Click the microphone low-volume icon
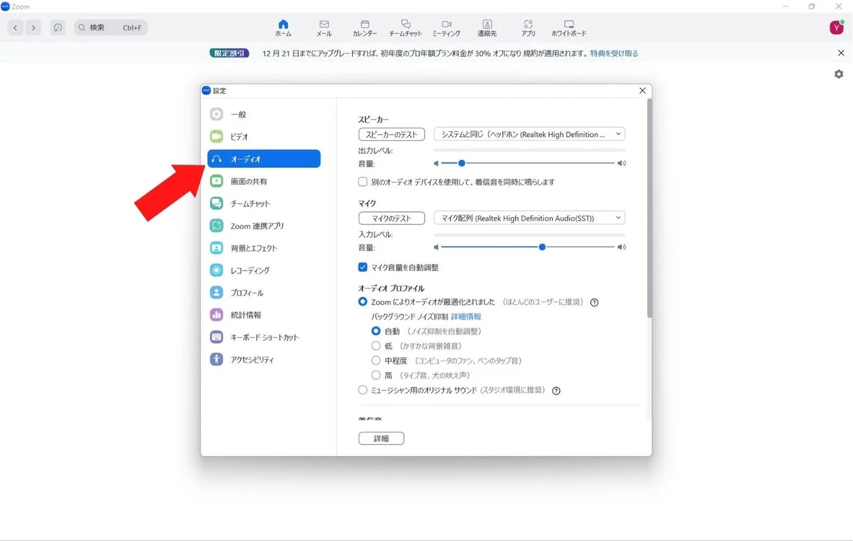Screen dimensions: 853x541 point(436,247)
